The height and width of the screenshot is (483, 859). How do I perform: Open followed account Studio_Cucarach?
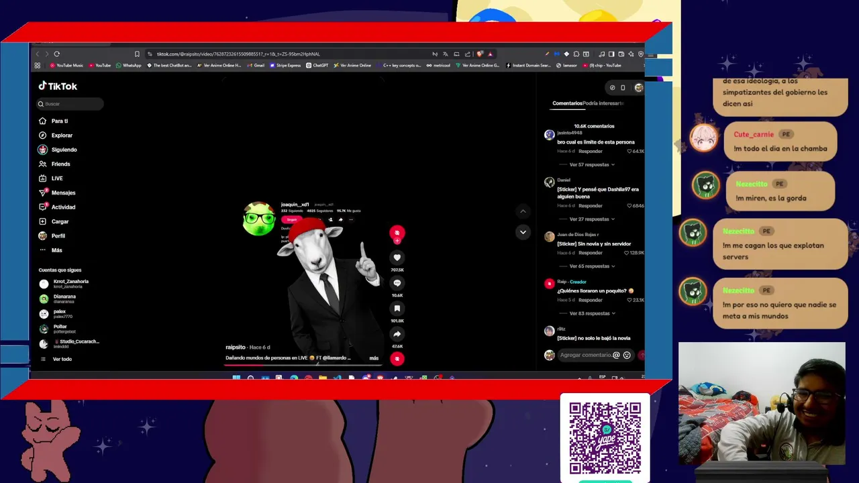click(x=69, y=343)
